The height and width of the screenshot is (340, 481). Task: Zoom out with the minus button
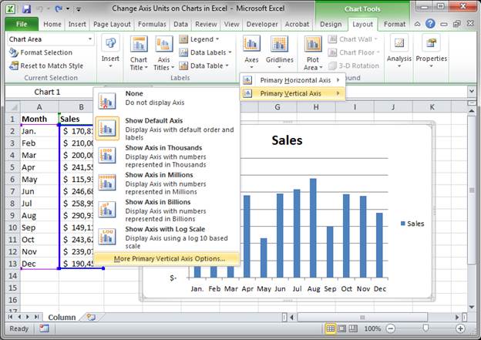pos(391,328)
